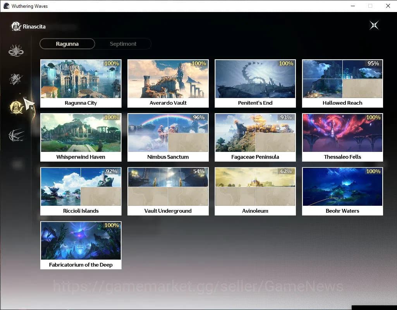Click the 92% progress on Riccioli Islands

(x=112, y=171)
